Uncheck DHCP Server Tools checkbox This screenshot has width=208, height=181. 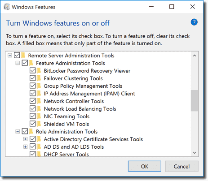click(x=32, y=154)
